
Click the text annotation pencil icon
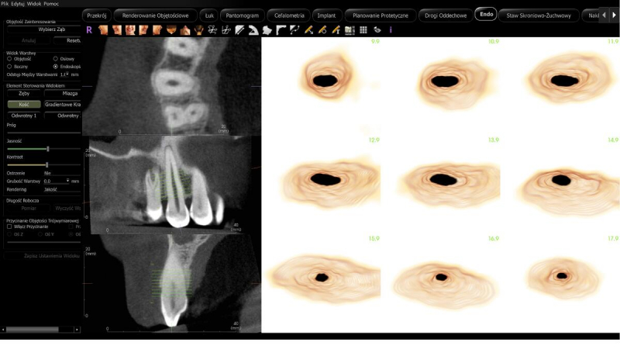point(336,30)
